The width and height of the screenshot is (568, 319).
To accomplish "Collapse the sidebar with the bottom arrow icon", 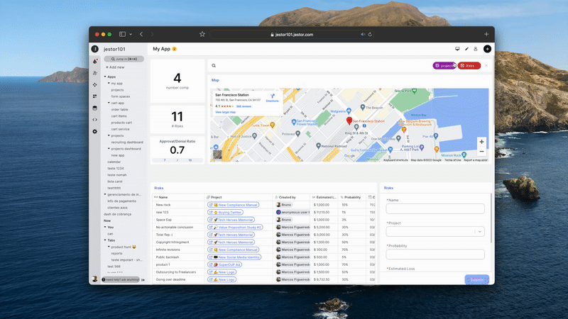I will pyautogui.click(x=143, y=279).
